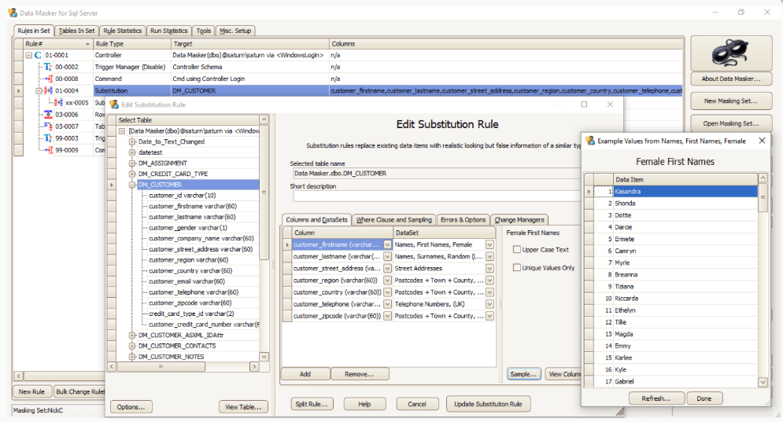Collapse the DM_CUSTOMER table node
The width and height of the screenshot is (783, 422).
click(132, 185)
